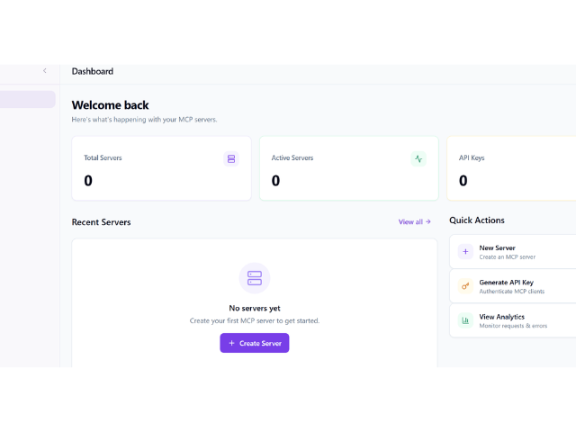Click the New Server plus icon
Viewport: 576px width, 432px height.
pos(465,252)
